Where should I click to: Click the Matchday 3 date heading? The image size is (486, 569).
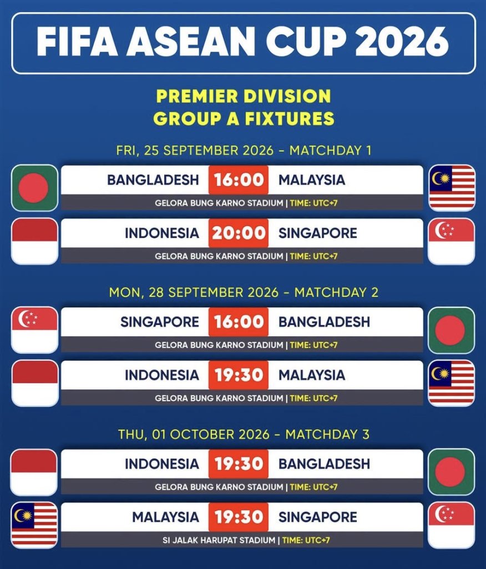244,434
